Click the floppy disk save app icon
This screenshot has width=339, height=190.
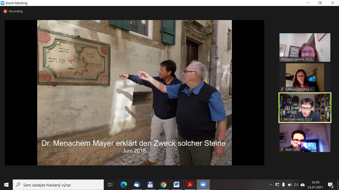tap(150, 185)
